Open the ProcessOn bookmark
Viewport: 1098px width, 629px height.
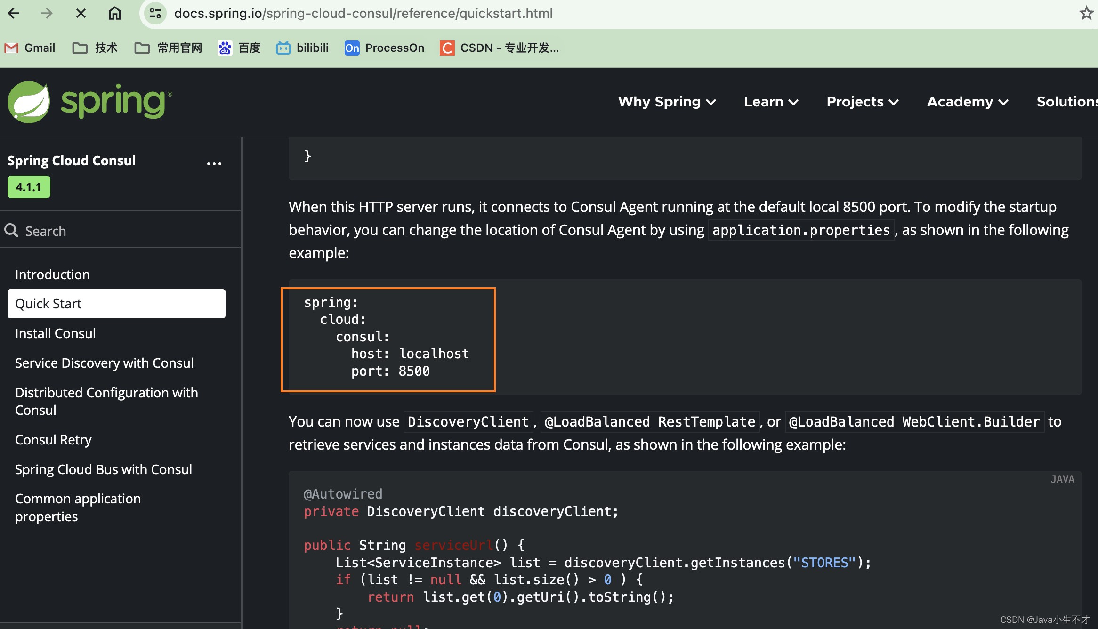[384, 48]
